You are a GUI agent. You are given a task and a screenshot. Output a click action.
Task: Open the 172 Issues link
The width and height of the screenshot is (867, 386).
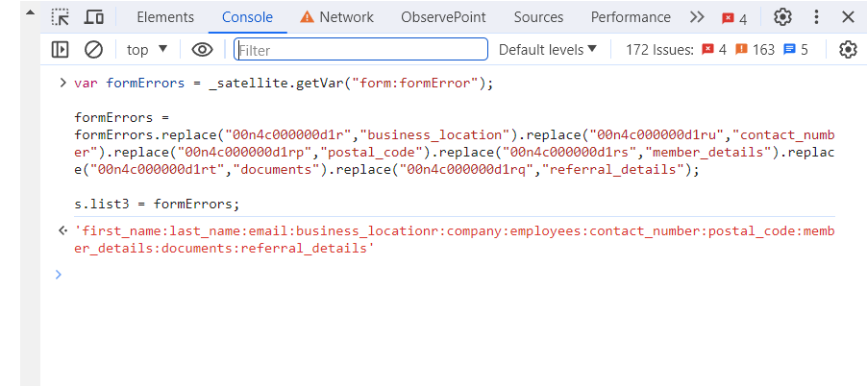(716, 50)
